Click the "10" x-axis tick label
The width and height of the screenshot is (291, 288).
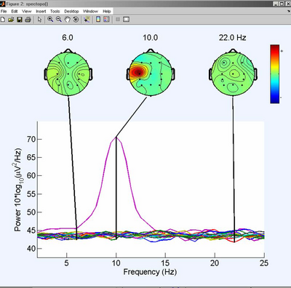tap(116, 263)
